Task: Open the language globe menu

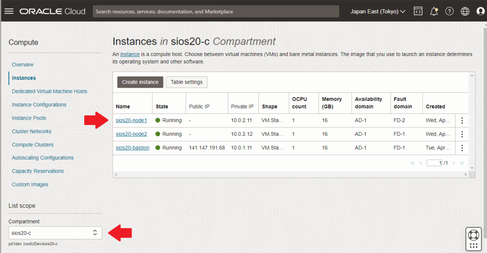Action: click(465, 12)
